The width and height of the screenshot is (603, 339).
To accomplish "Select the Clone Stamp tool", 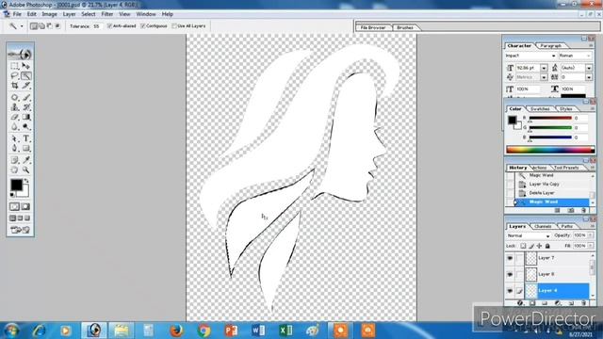I will (x=15, y=107).
